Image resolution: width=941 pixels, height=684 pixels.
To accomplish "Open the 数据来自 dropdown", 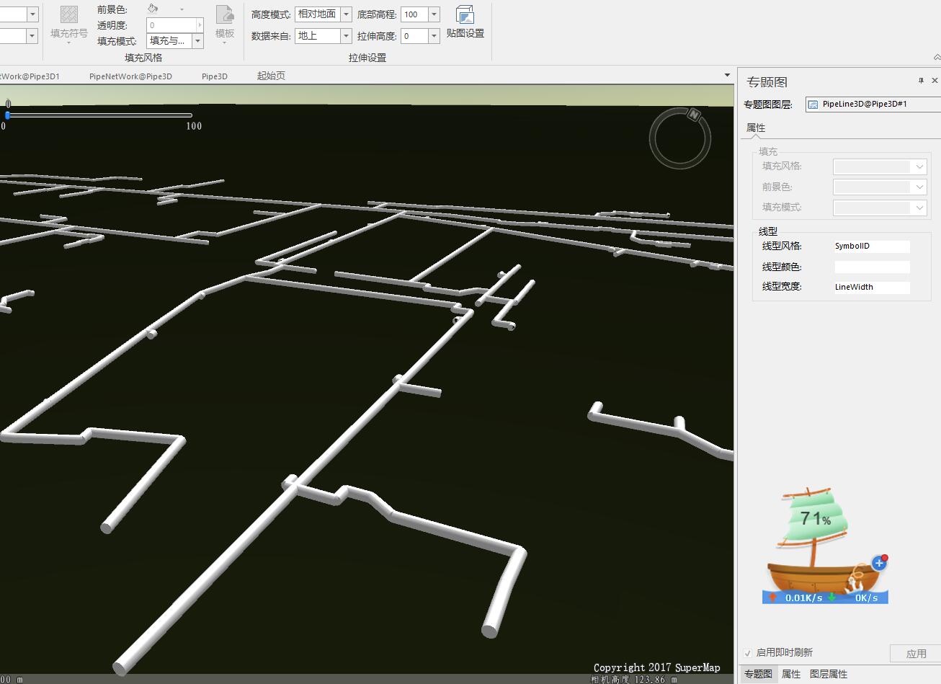I will click(346, 35).
